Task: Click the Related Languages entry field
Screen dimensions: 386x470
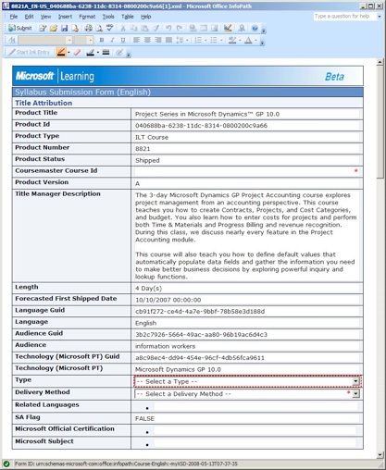Action: tap(255, 407)
